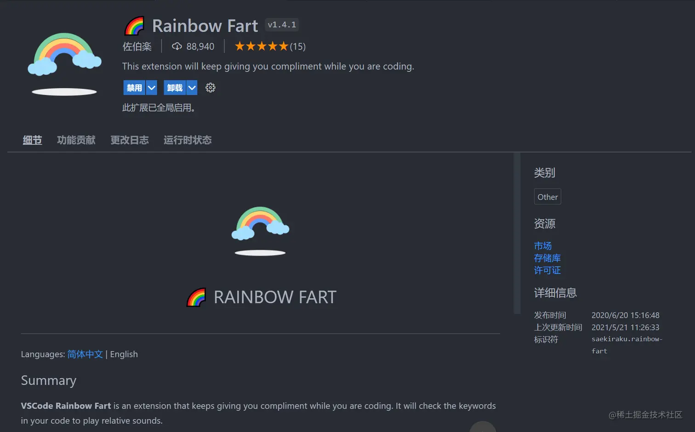Click the 发布时间 label
The width and height of the screenshot is (695, 432).
(x=550, y=315)
